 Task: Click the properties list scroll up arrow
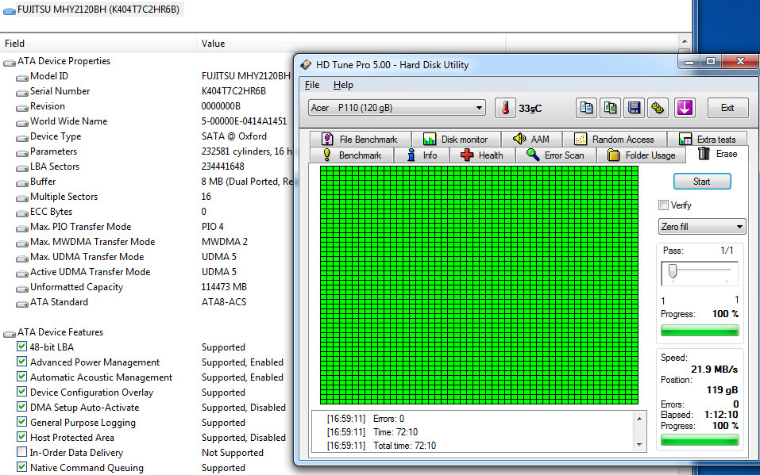point(684,42)
